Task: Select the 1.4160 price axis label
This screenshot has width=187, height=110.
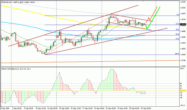Action: click(x=183, y=43)
